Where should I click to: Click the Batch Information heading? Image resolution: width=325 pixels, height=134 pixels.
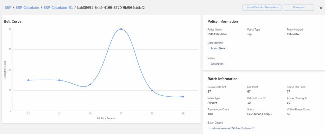pos(222,79)
